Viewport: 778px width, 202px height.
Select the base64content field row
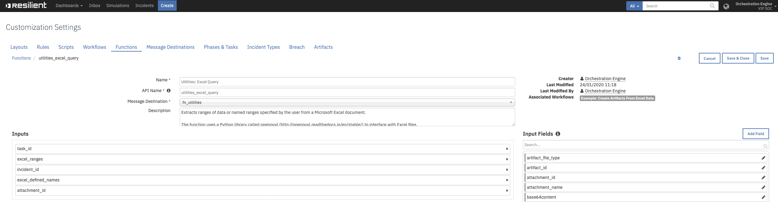pyautogui.click(x=646, y=197)
